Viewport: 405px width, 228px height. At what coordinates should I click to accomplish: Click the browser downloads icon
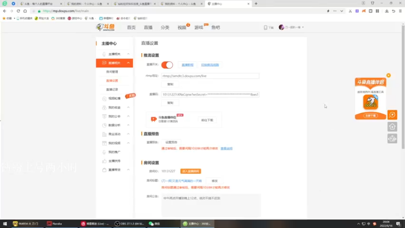(387, 11)
